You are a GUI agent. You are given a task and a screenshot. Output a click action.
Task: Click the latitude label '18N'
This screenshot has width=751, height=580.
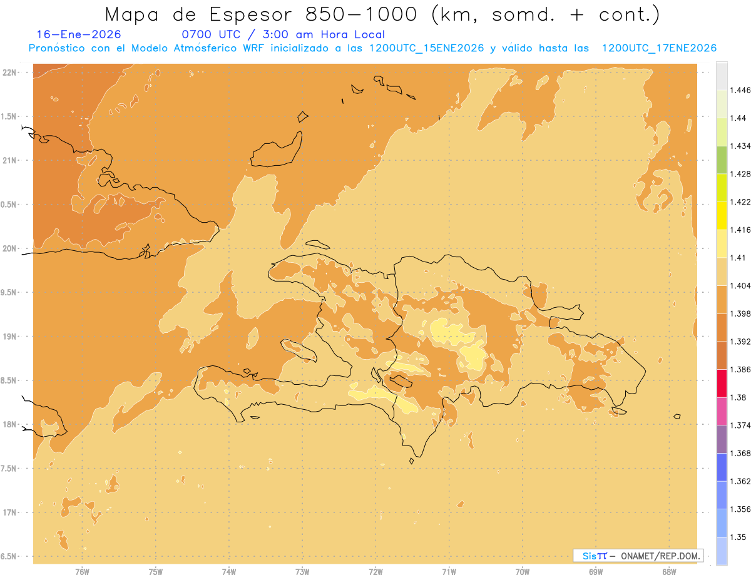(x=10, y=424)
